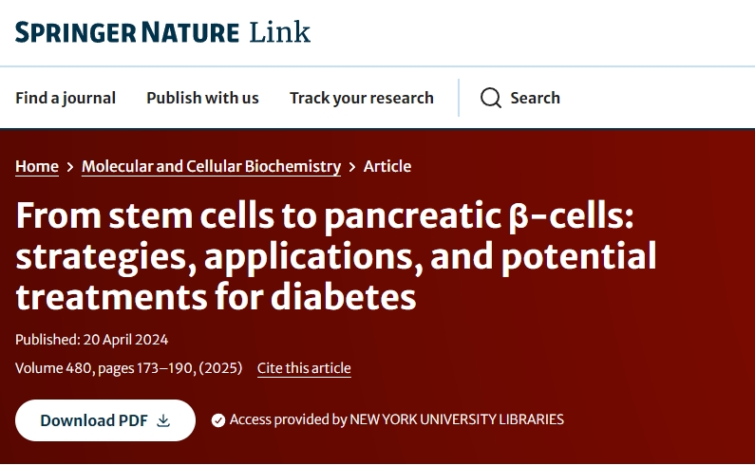The height and width of the screenshot is (465, 755).
Task: Open the Cite this article link
Action: [304, 368]
